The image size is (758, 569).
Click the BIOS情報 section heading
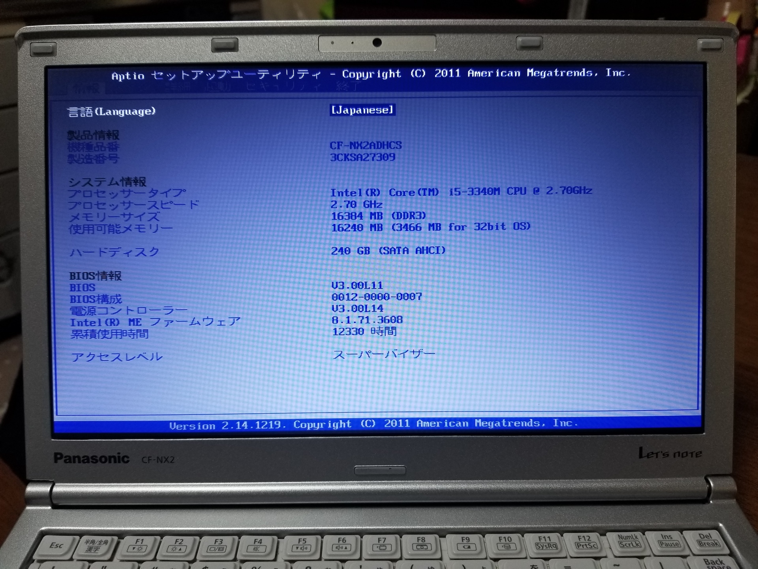[96, 276]
